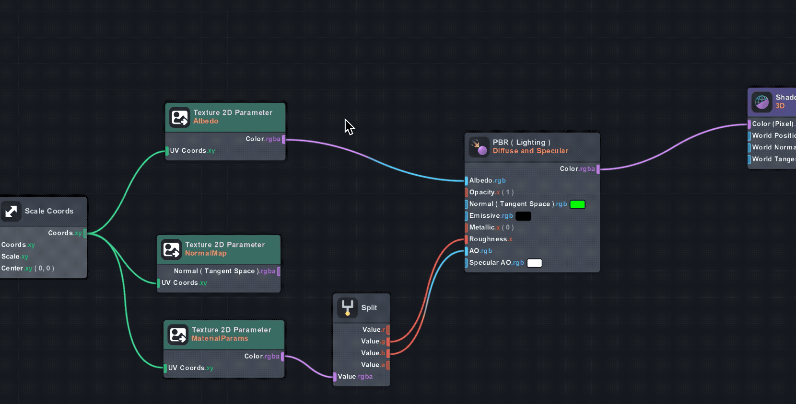
Task: Click the Albedo node Color.rgba output port
Action: click(x=284, y=139)
